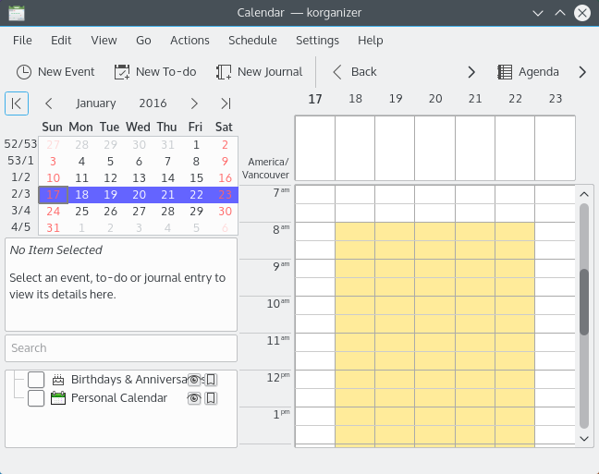Image resolution: width=599 pixels, height=474 pixels.
Task: Click the agenda vertical scrollbar handle
Action: (583, 302)
